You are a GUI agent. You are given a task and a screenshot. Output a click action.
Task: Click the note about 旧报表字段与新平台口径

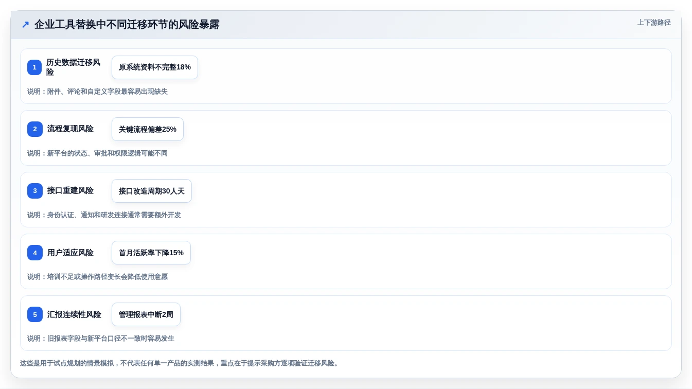(x=101, y=339)
